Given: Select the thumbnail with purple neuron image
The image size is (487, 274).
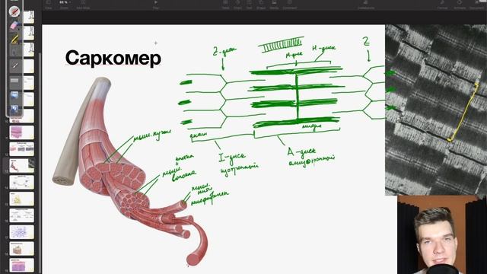Looking at the screenshot, I should [22, 232].
